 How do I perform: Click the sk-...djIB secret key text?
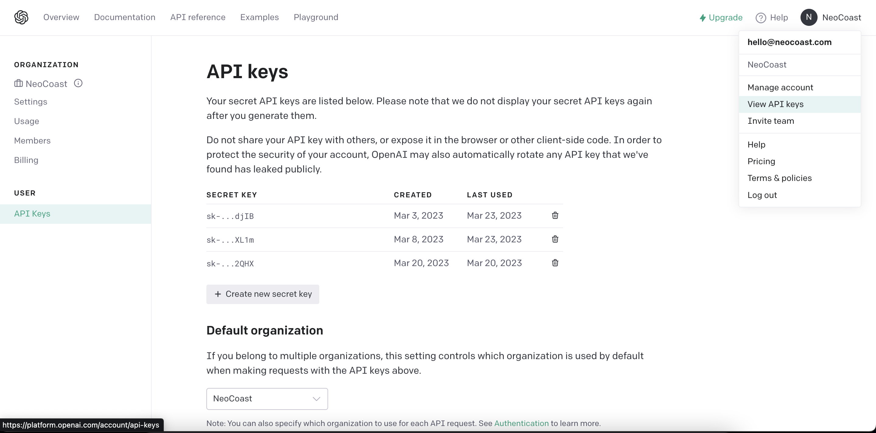click(x=230, y=216)
